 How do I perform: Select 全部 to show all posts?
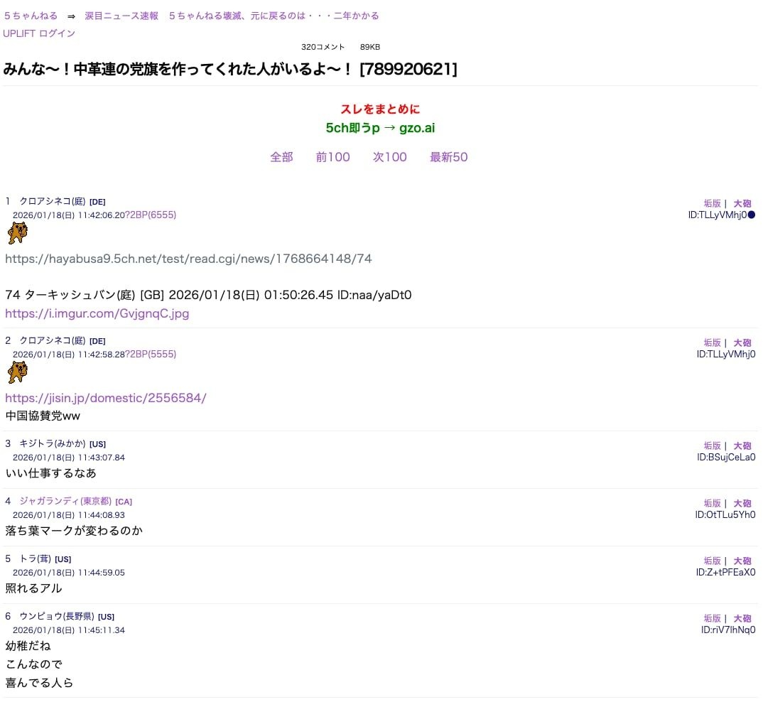coord(281,157)
